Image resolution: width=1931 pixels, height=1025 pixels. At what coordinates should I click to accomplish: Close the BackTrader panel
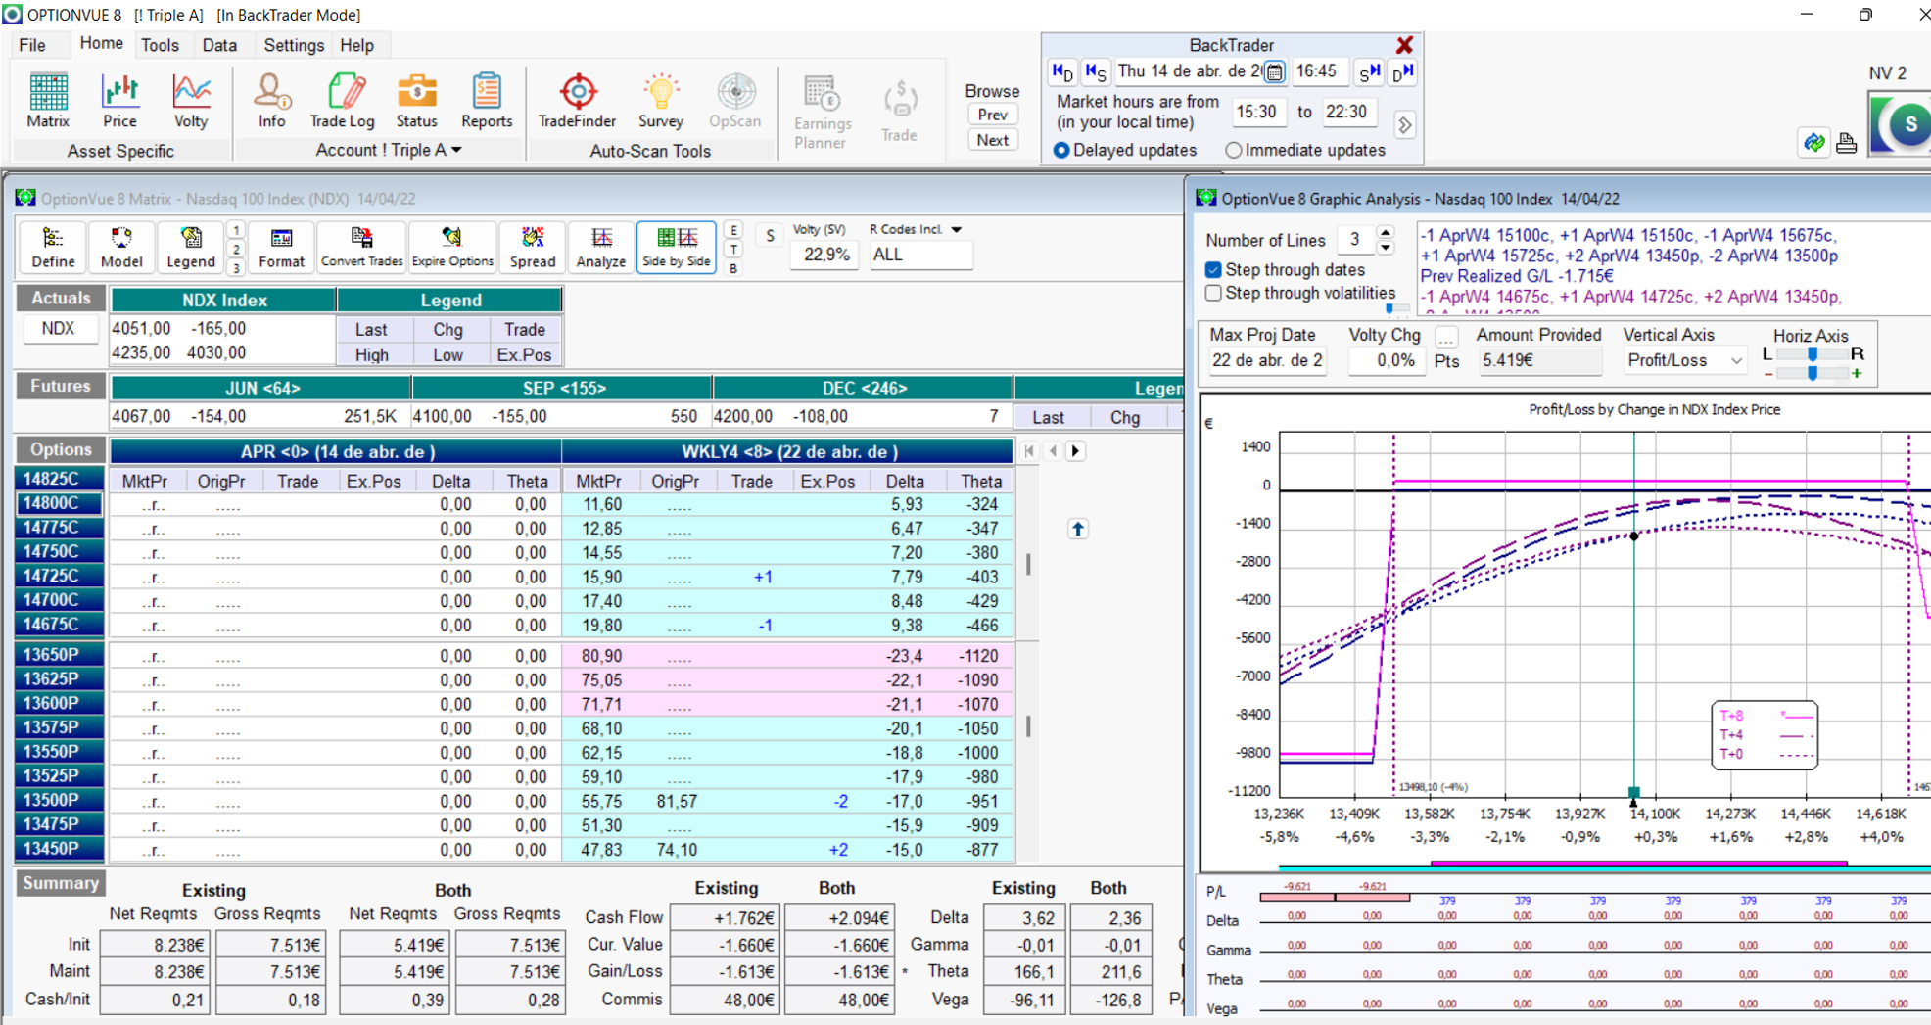point(1404,45)
